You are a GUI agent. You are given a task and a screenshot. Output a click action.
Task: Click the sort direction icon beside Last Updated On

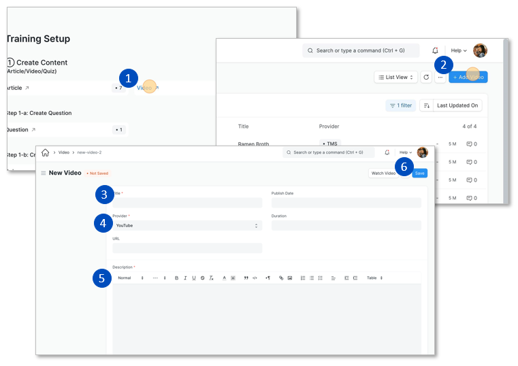click(x=425, y=105)
